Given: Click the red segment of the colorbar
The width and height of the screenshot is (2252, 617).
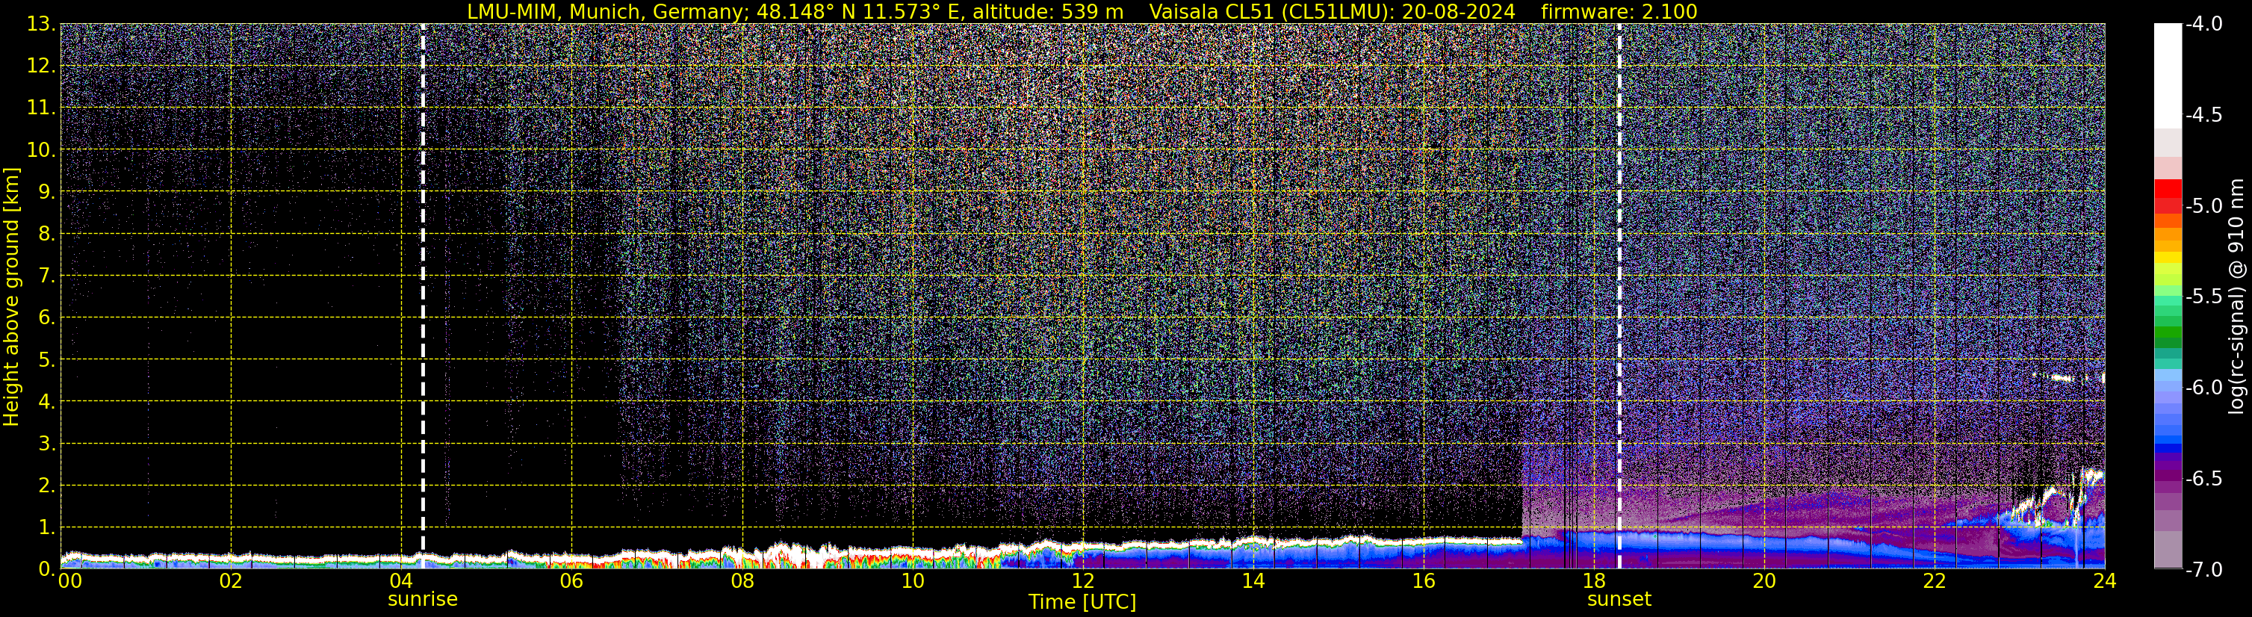Looking at the screenshot, I should tap(2167, 190).
